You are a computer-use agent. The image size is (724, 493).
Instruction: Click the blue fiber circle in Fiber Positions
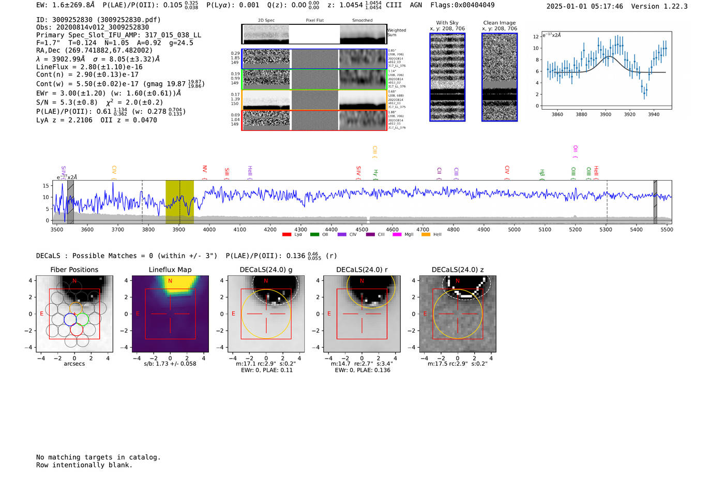point(70,319)
